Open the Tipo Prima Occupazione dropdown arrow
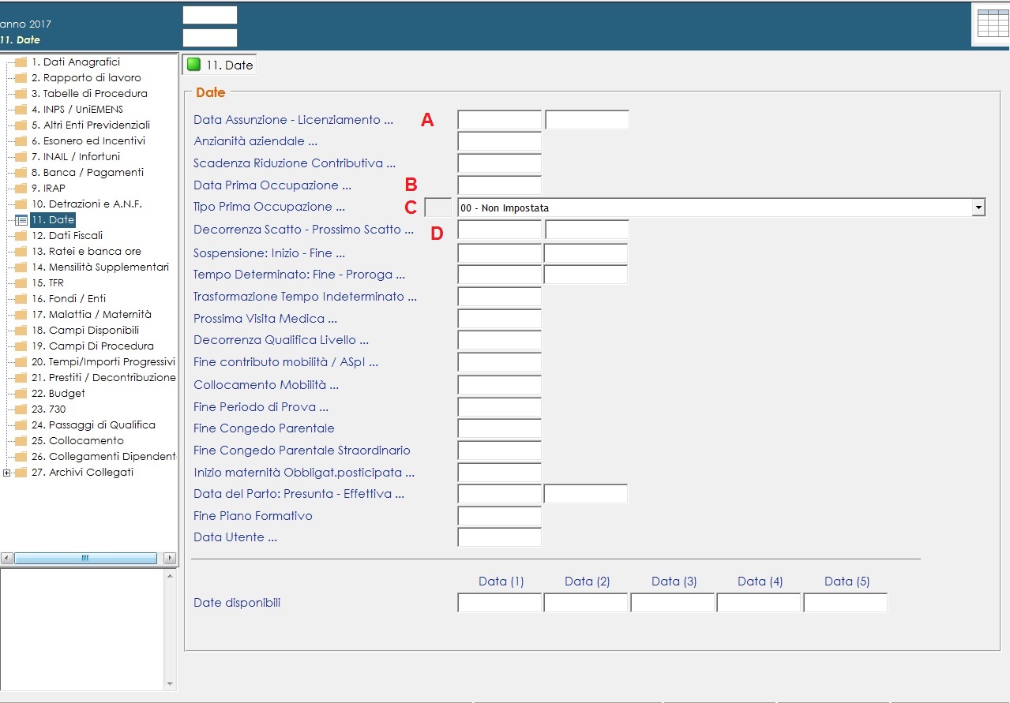 pyautogui.click(x=978, y=208)
